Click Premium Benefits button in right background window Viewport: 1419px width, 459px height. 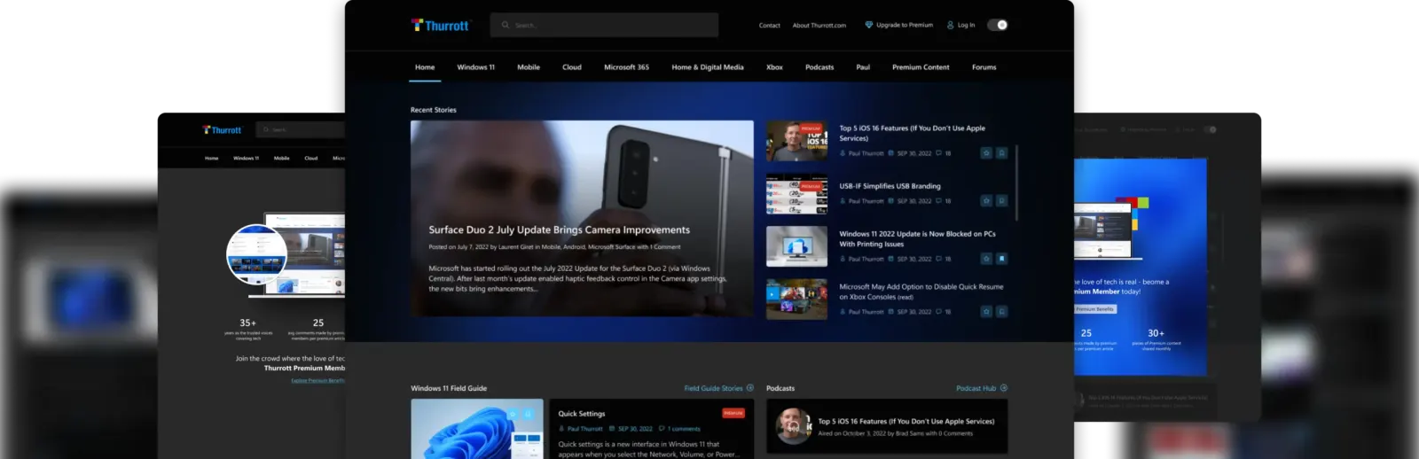[1095, 309]
